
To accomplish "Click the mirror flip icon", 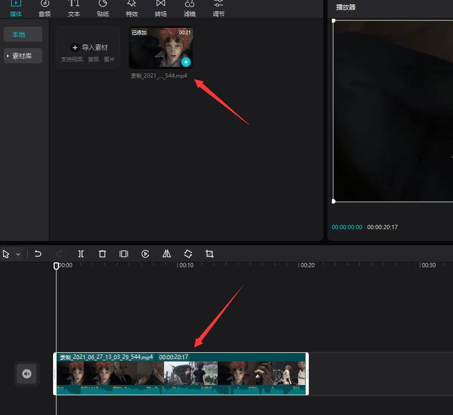I will (167, 254).
